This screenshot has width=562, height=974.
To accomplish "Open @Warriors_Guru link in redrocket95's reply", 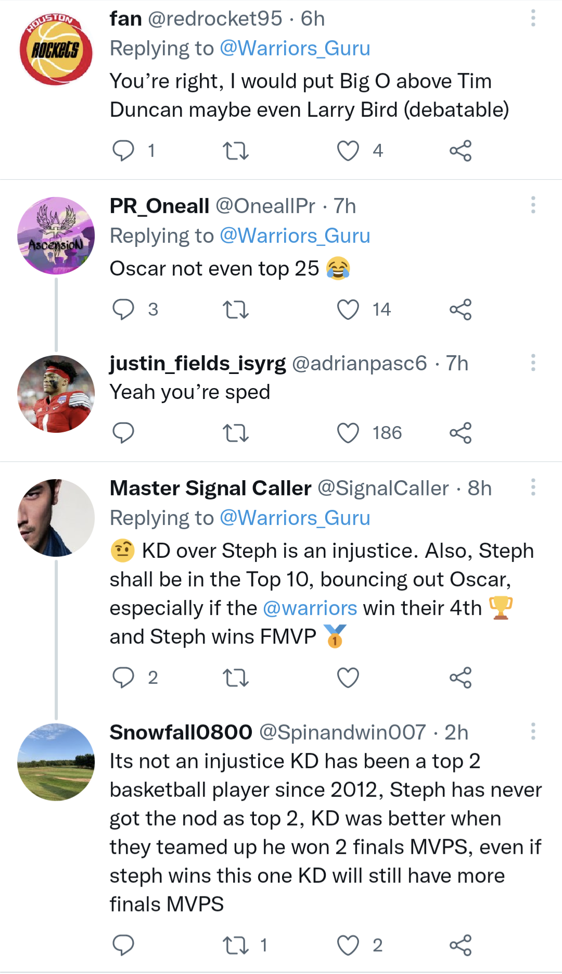I will point(295,48).
